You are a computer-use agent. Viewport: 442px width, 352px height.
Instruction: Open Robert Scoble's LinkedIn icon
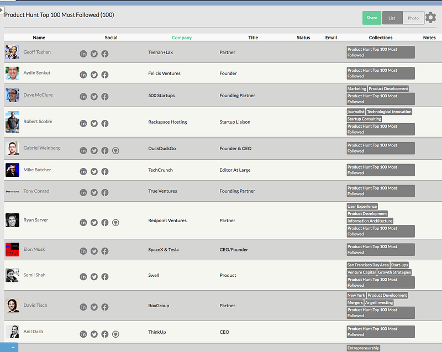pyautogui.click(x=83, y=123)
